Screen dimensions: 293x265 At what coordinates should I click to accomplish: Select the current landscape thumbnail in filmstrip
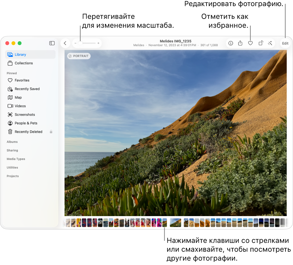tap(175, 223)
